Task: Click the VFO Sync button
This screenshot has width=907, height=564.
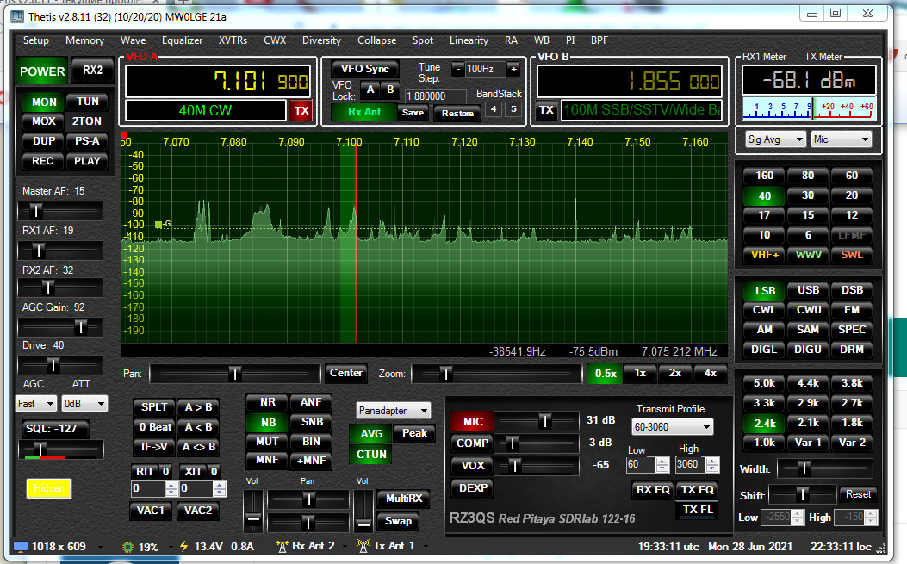Action: 365,69
